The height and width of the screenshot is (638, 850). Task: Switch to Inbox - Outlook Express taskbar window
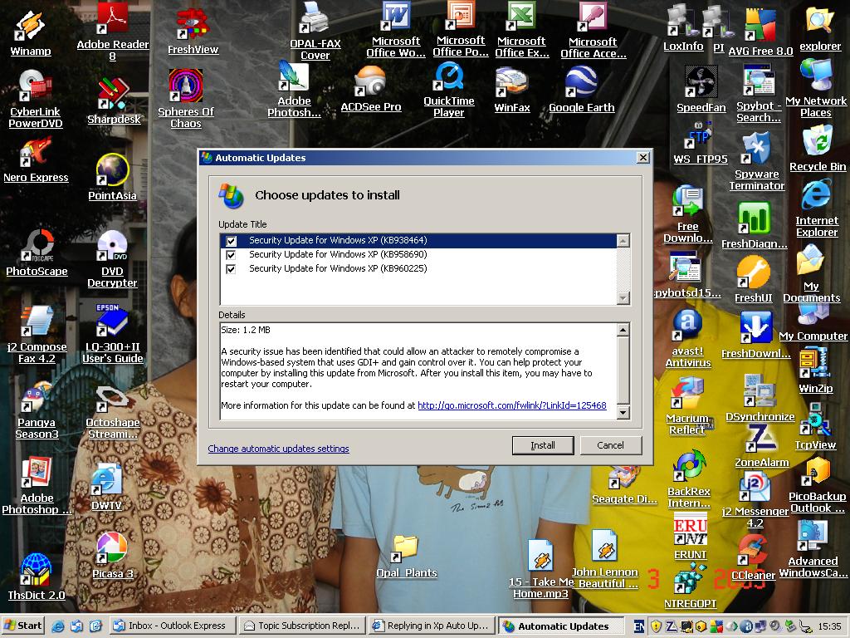(173, 626)
